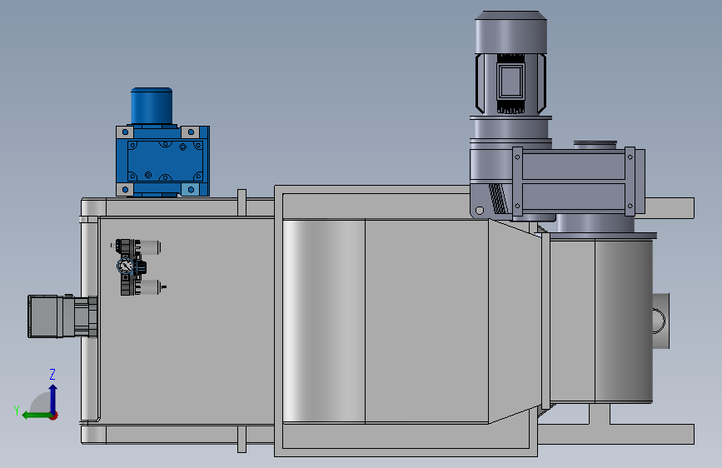The height and width of the screenshot is (468, 722).
Task: Select the terminal box on the gray motor
Action: pyautogui.click(x=510, y=81)
